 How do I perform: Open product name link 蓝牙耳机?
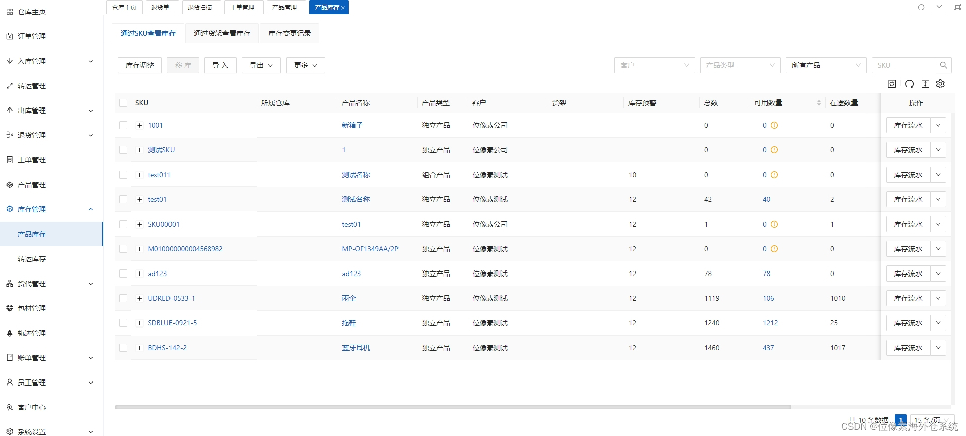356,348
